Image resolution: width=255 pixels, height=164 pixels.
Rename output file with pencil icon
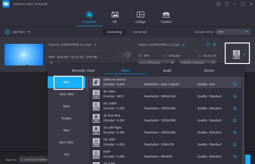[183, 45]
